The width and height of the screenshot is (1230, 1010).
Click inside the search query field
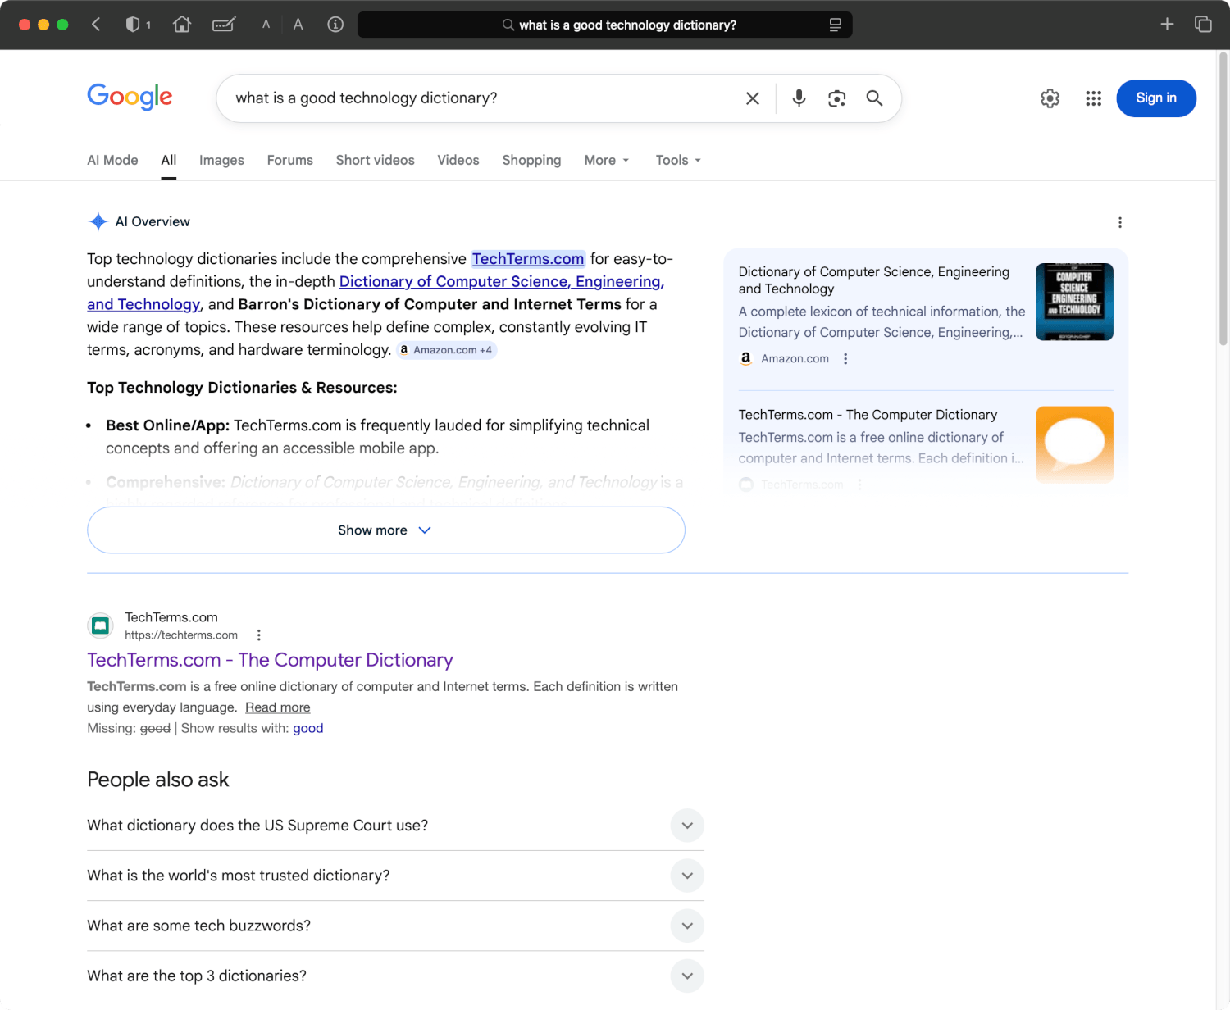pos(492,98)
